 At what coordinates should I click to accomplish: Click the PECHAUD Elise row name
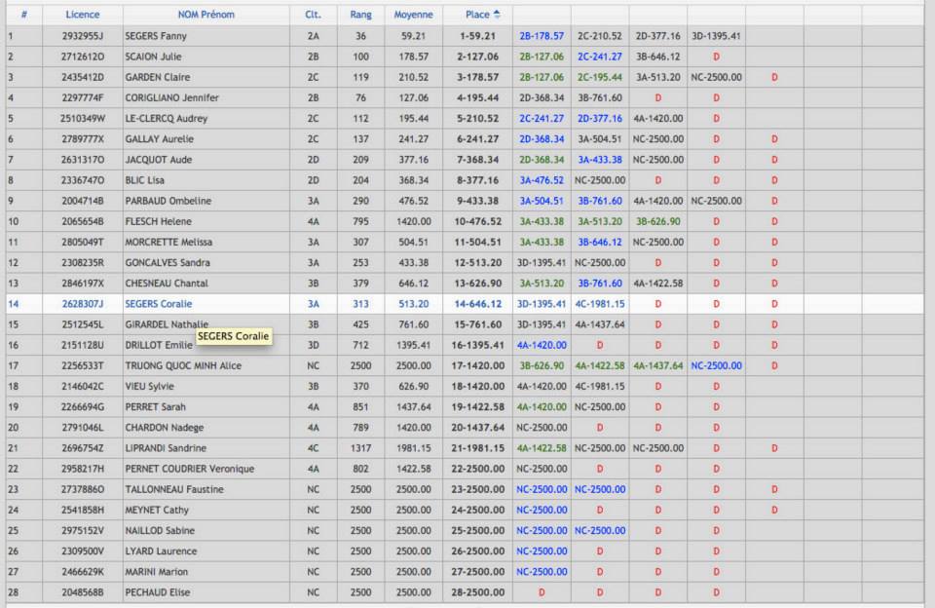coord(158,592)
